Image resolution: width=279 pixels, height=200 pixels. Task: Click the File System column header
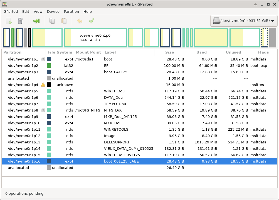click(60, 52)
